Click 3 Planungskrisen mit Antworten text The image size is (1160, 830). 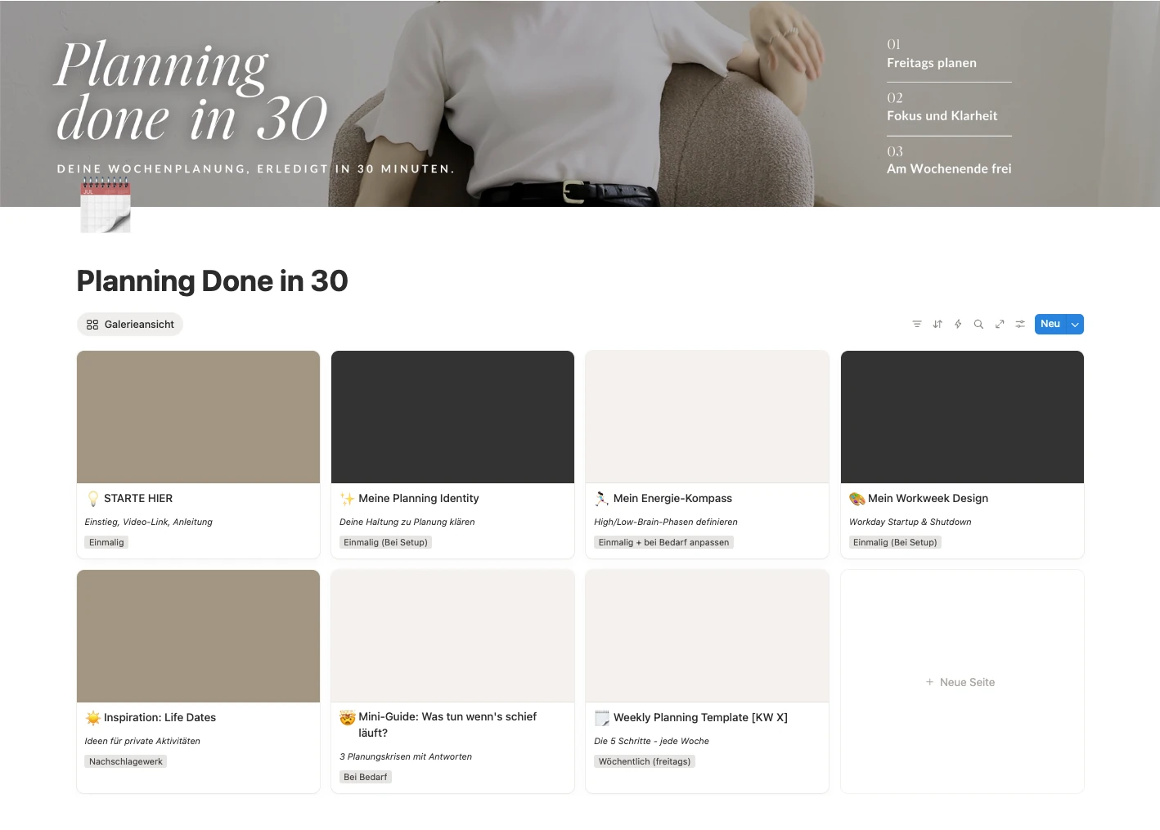click(x=406, y=756)
